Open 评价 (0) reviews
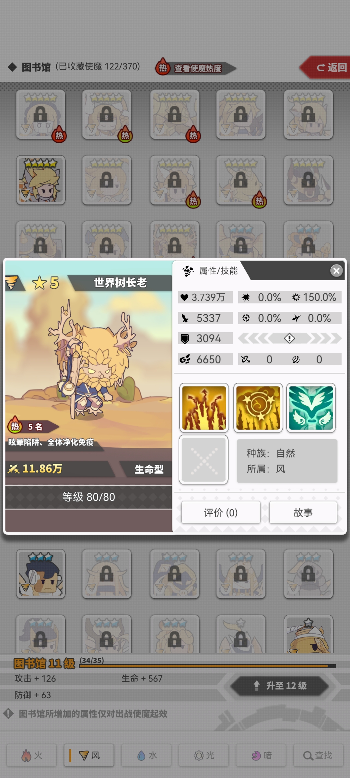350x778 pixels. 221,513
